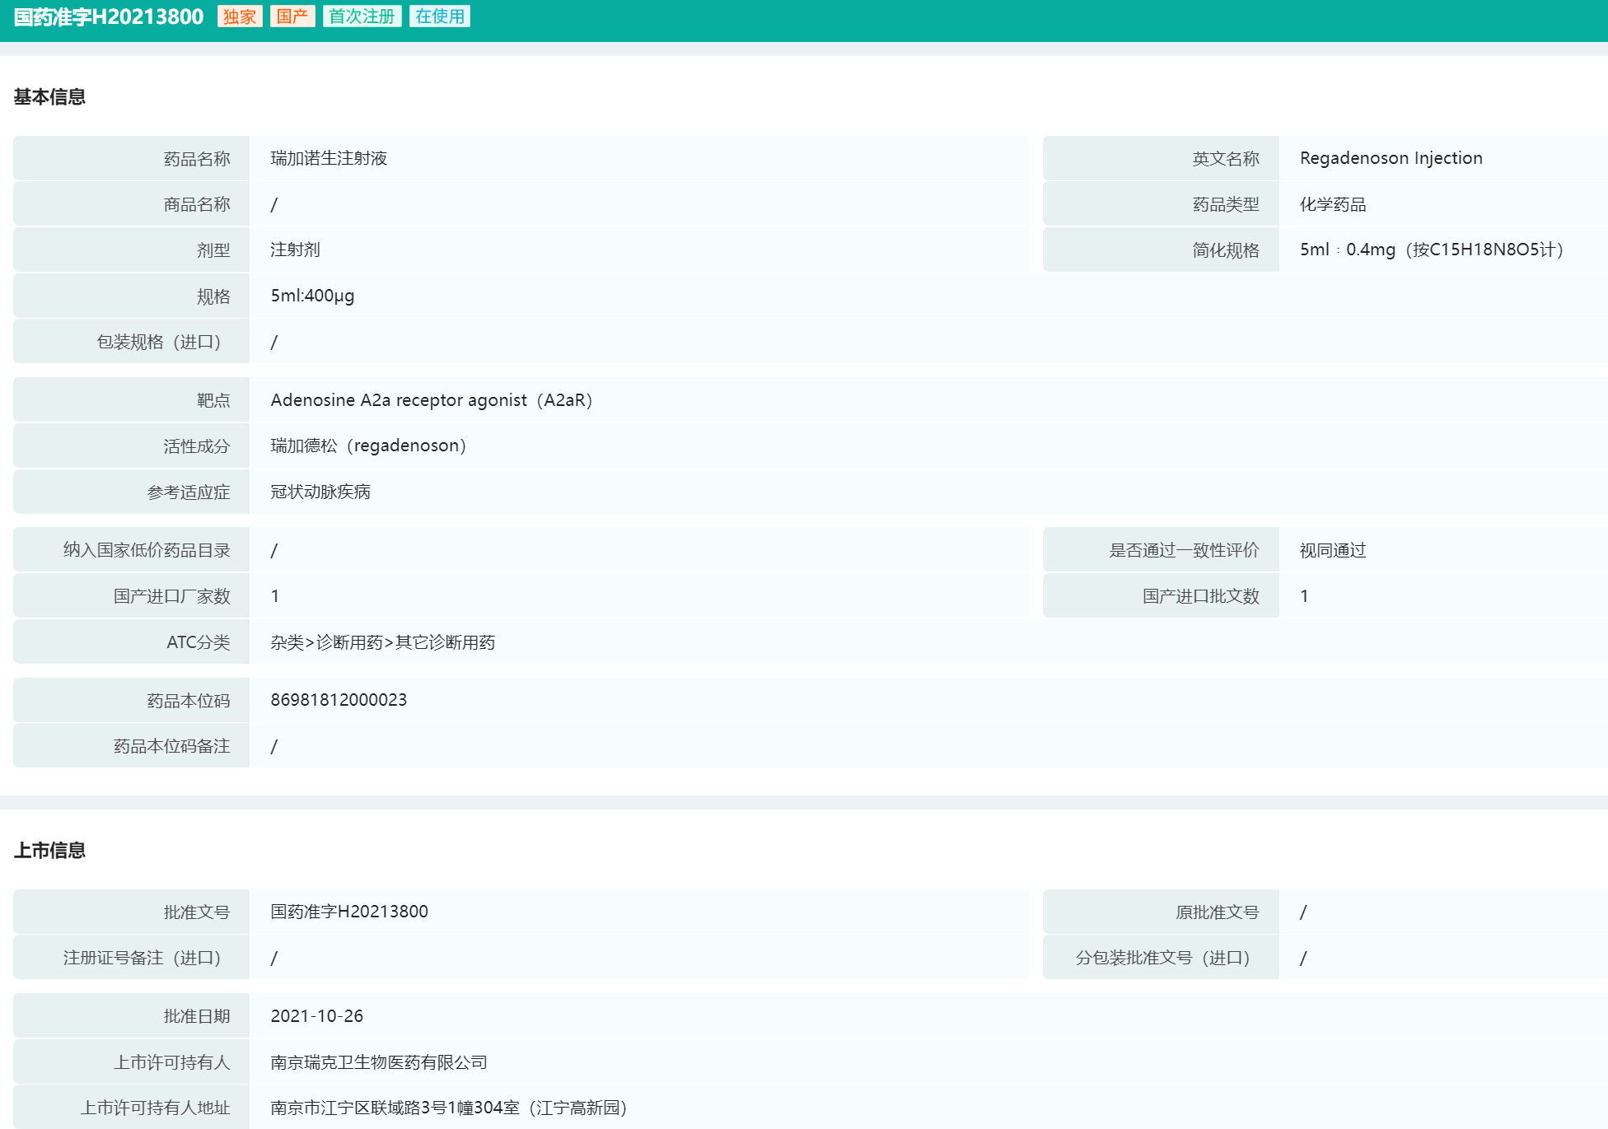Click drug code 86981812000023
This screenshot has height=1129, width=1608.
pyautogui.click(x=339, y=700)
